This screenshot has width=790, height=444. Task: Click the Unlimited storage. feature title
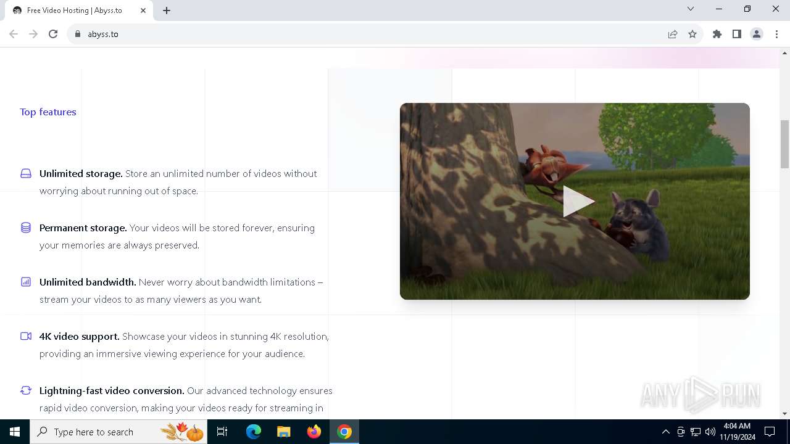click(81, 174)
